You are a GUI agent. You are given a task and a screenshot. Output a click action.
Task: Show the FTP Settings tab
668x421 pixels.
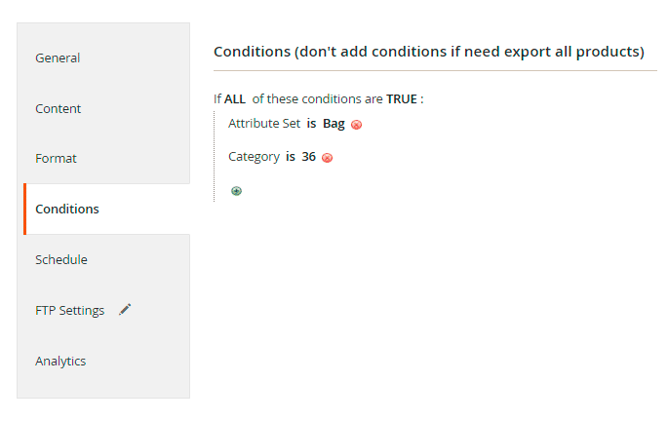click(69, 310)
